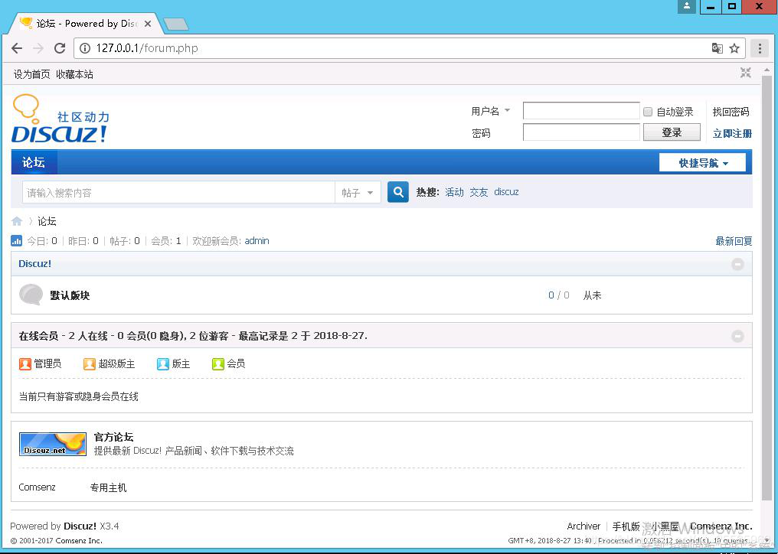Click the collapse-page arrows icon below the tabs
This screenshot has width=778, height=554.
(x=745, y=73)
